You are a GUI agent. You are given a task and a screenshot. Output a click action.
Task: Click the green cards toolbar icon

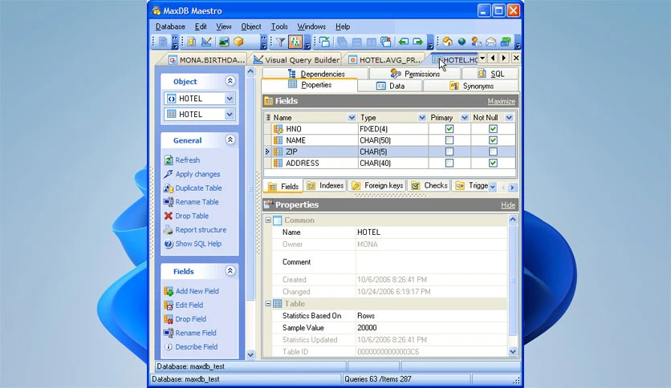pos(506,42)
